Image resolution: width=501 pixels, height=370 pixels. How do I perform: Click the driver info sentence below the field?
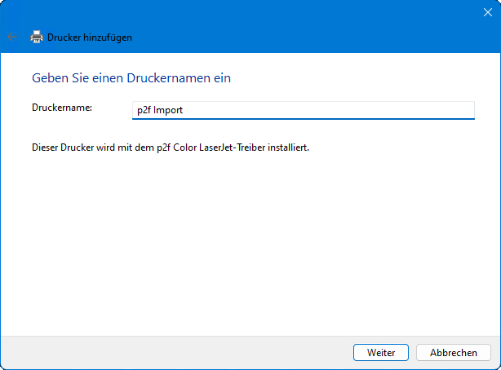[171, 148]
